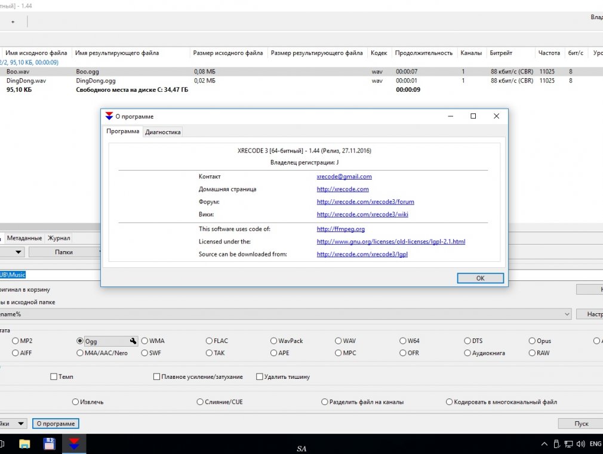Screen dimensions: 603x454
Task: Expand the file name pattern combo box
Action: [567, 314]
